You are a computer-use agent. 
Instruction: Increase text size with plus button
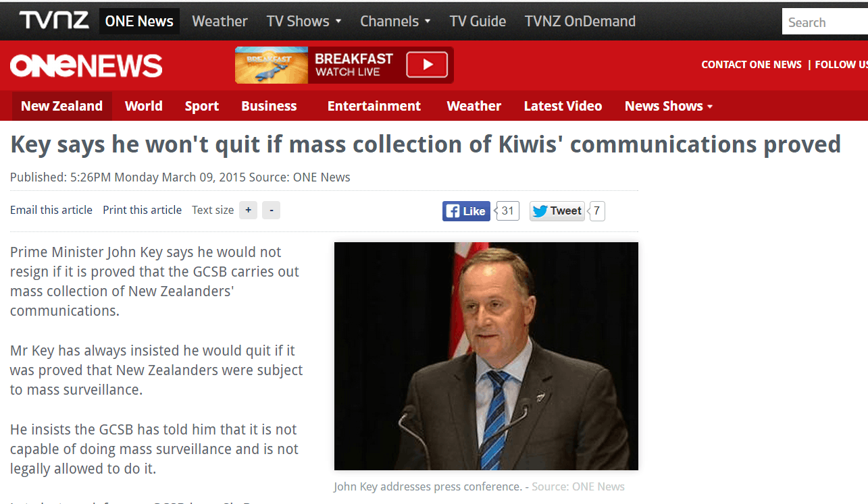tap(248, 211)
